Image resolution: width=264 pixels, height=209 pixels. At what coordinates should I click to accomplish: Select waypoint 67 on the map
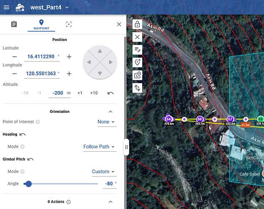click(230, 119)
